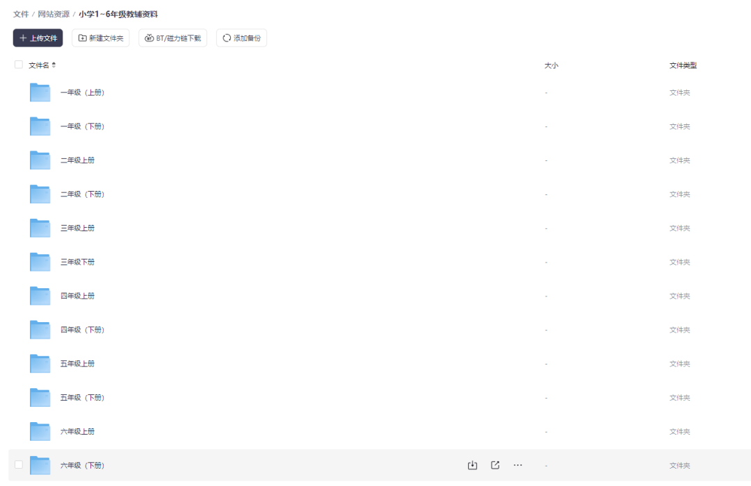This screenshot has width=751, height=486.
Task: Click the 上传文件 button
Action: tap(38, 38)
